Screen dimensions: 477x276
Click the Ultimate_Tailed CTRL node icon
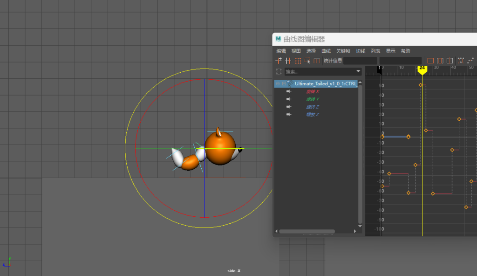coord(290,83)
